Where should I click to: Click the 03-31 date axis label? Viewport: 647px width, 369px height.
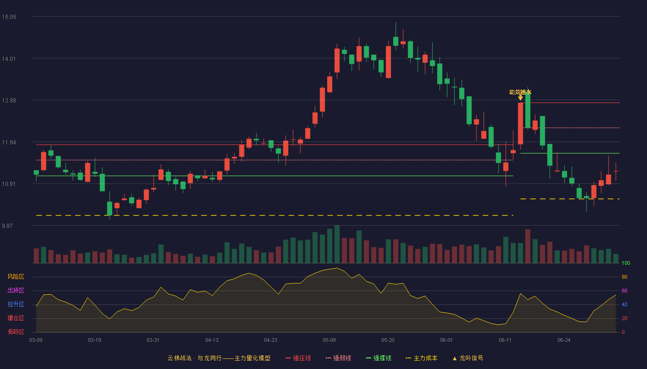153,340
